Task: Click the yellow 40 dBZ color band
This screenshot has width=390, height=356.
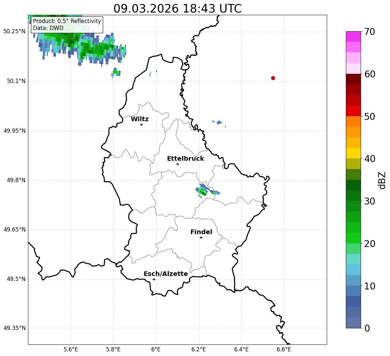Action: click(x=353, y=153)
